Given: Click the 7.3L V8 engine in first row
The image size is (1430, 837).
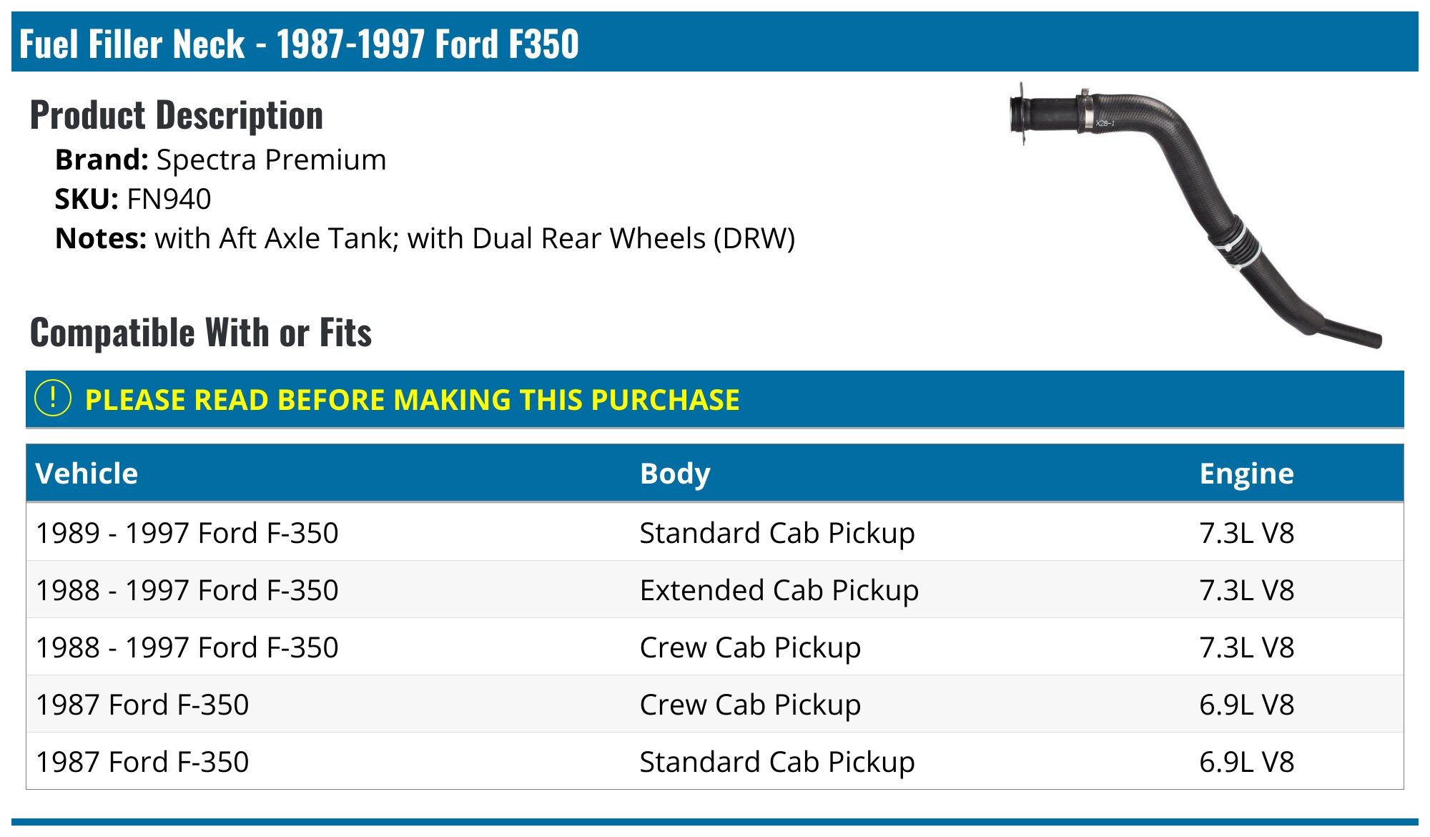Looking at the screenshot, I should (x=1246, y=533).
